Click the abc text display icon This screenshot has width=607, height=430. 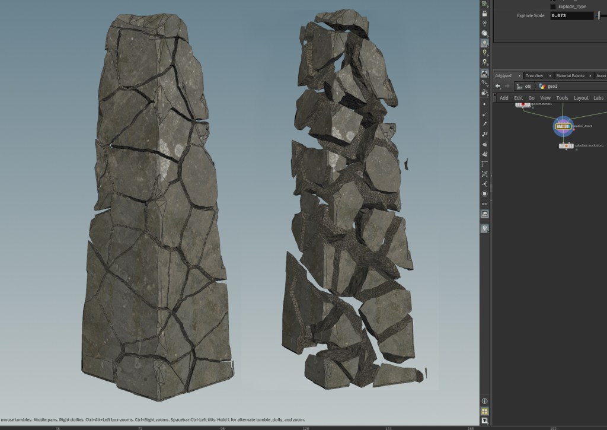pyautogui.click(x=485, y=203)
